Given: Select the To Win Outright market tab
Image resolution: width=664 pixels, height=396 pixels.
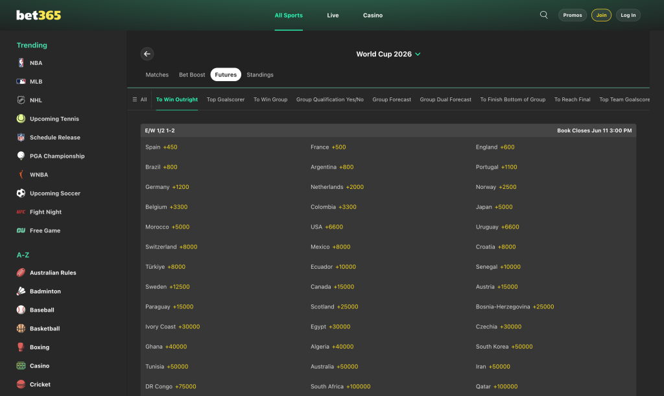Looking at the screenshot, I should click(x=177, y=99).
